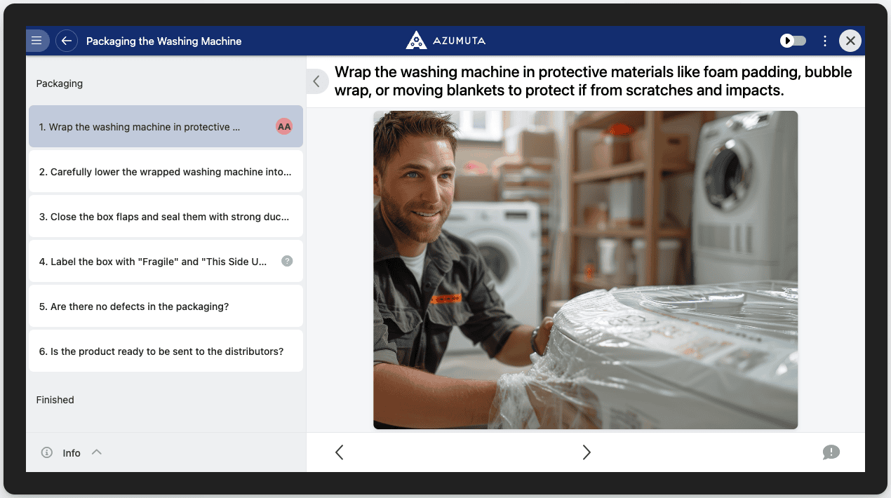Open the hamburger menu in header
This screenshot has width=891, height=498.
pos(37,41)
